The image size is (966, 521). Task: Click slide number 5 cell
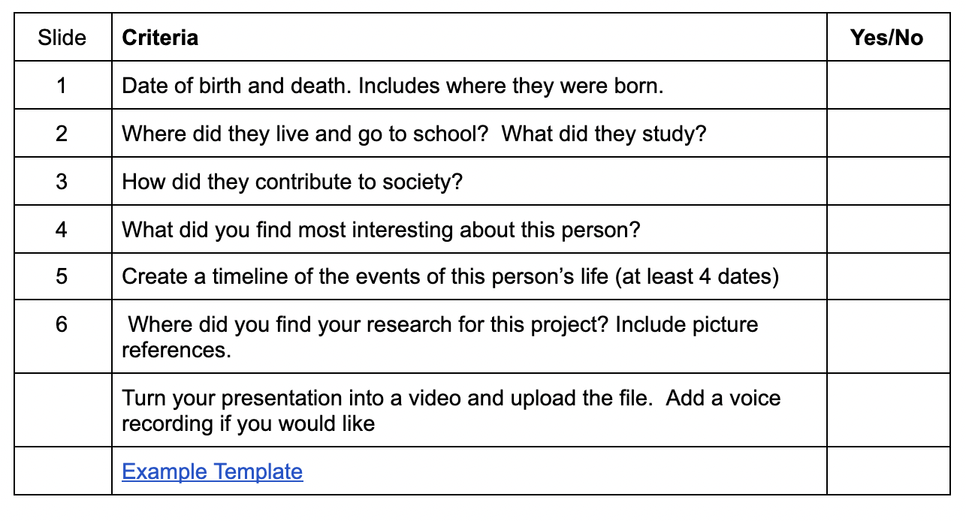tap(62, 276)
